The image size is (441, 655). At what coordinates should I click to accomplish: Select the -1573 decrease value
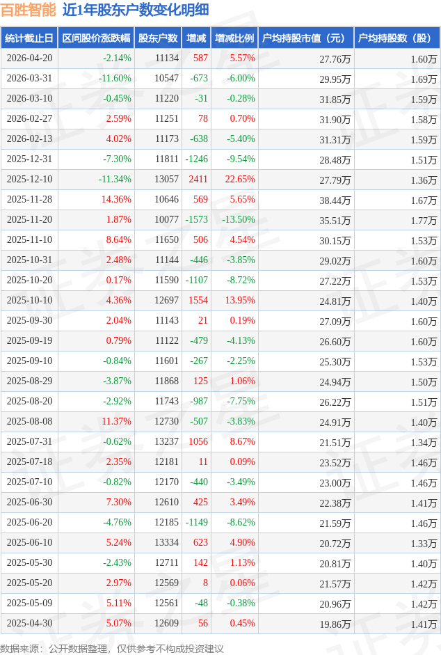tap(197, 220)
